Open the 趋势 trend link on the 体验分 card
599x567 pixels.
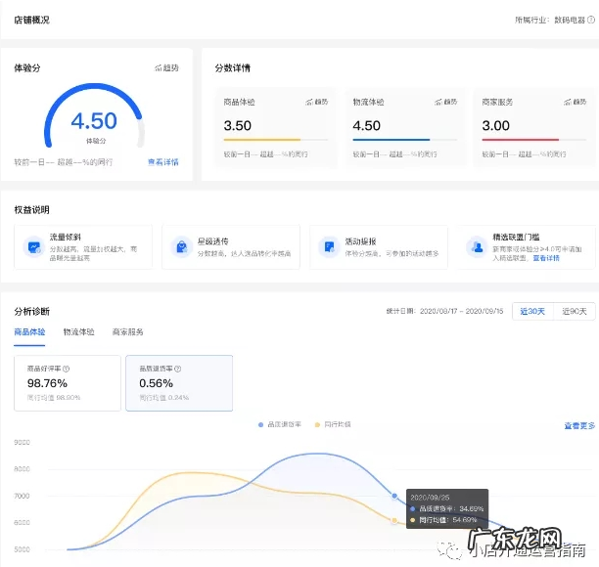point(166,67)
